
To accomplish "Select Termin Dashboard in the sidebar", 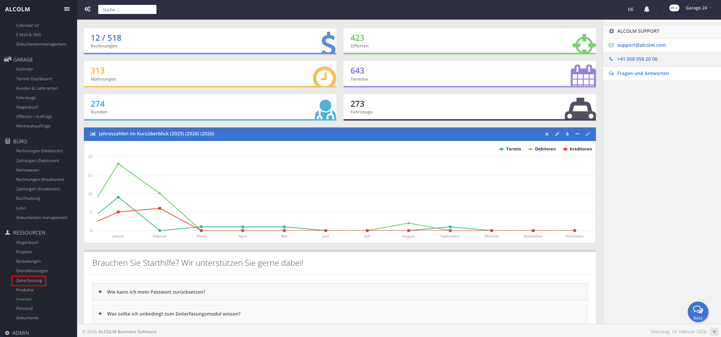I will 34,79.
